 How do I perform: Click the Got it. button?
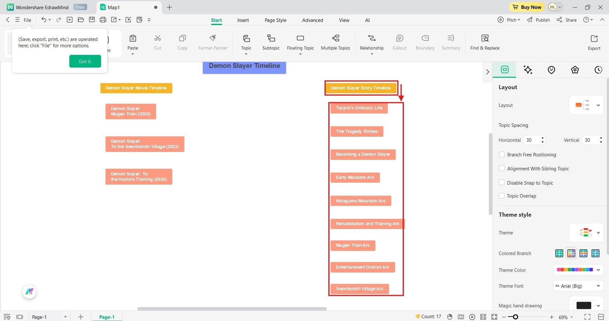point(85,61)
